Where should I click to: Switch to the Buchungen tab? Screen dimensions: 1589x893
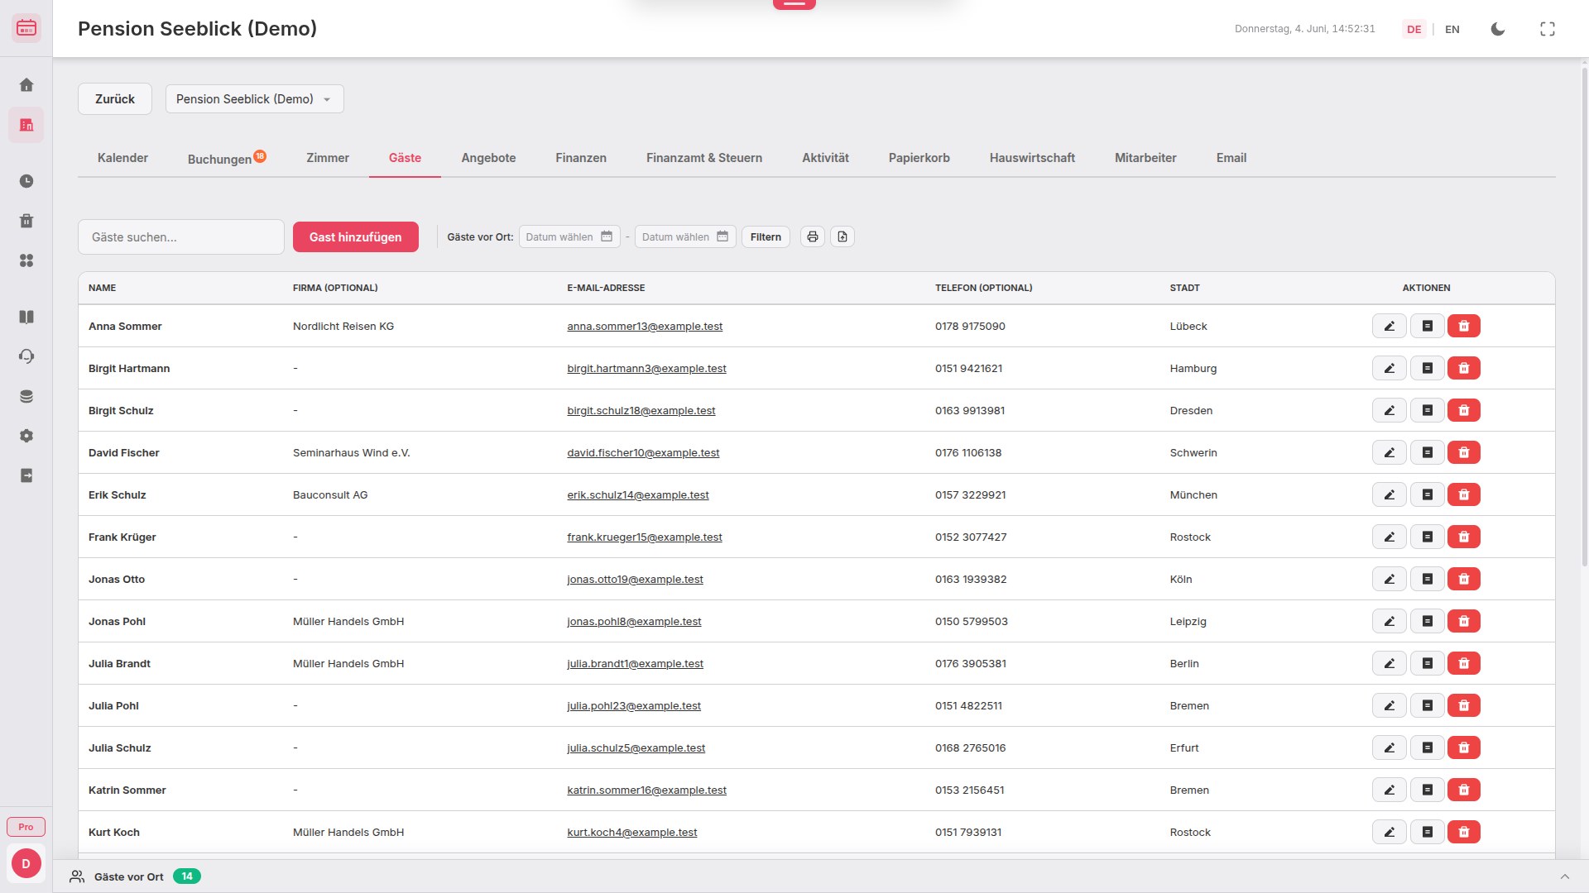(219, 159)
